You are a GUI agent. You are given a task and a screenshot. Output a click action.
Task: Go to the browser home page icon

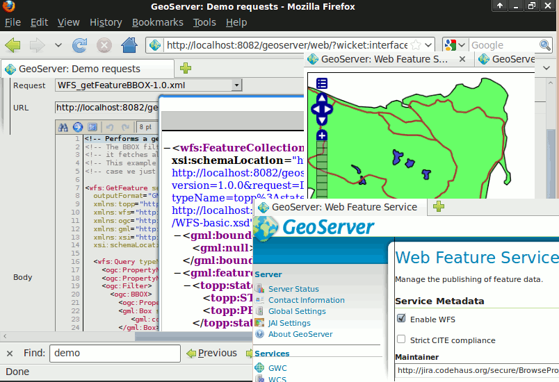[129, 45]
